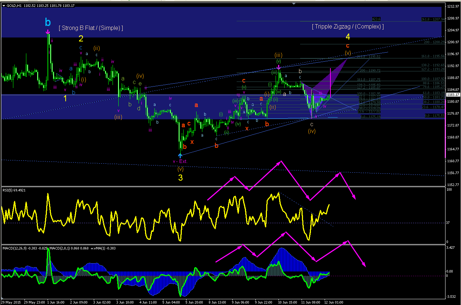The width and height of the screenshot is (461, 305).
Task: Select the cyan up arrow above 'v - Ext'
Action: tap(180, 155)
